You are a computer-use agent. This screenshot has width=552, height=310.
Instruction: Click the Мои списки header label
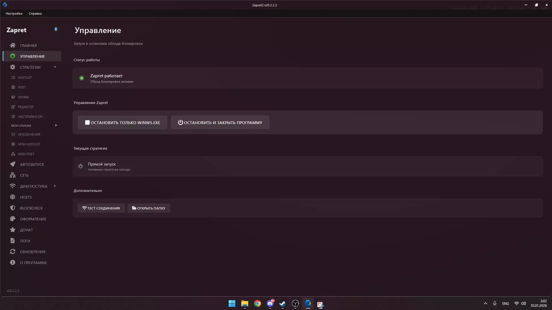(x=21, y=126)
